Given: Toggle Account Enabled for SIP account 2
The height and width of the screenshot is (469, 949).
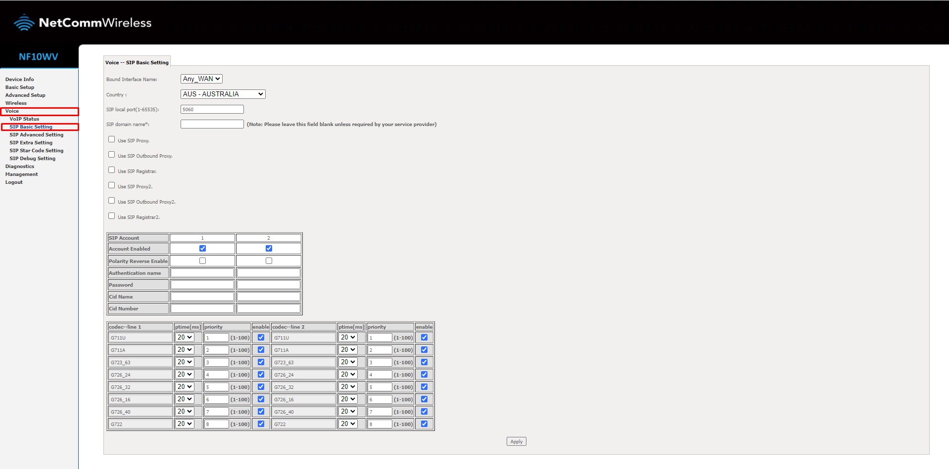Looking at the screenshot, I should tap(269, 248).
